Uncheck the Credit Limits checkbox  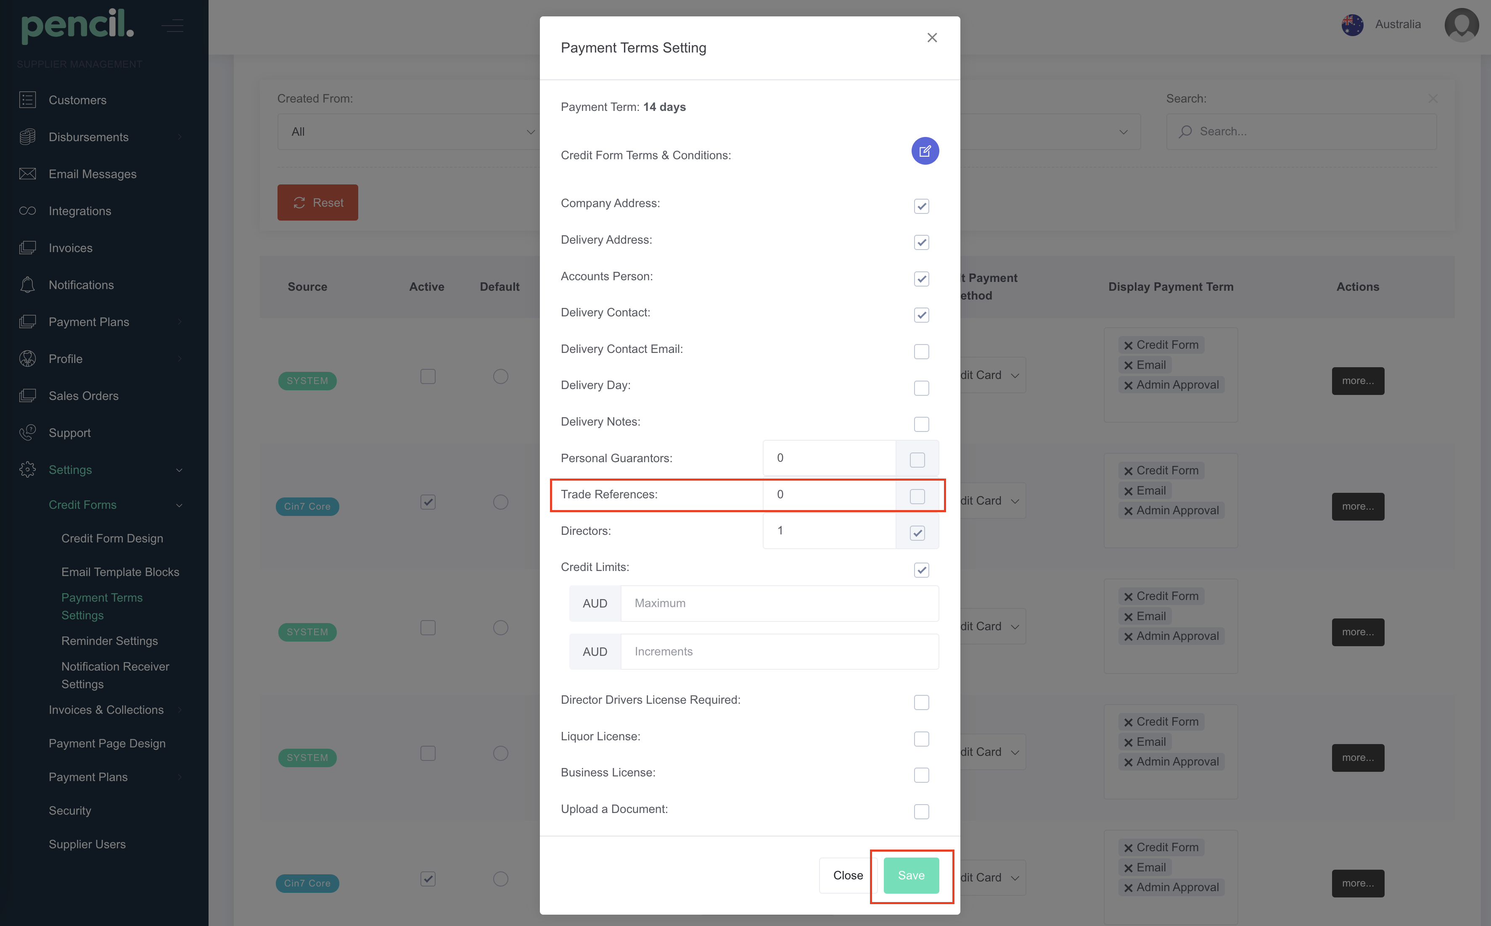[x=921, y=570]
